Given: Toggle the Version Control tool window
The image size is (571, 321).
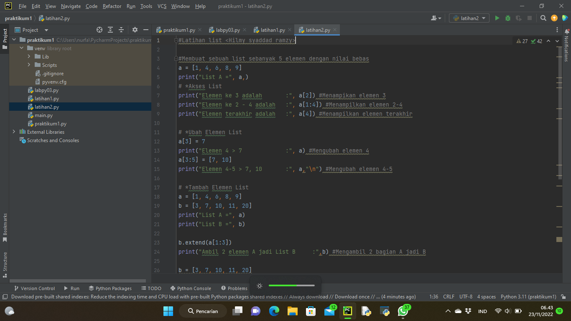Looking at the screenshot, I should 35,288.
